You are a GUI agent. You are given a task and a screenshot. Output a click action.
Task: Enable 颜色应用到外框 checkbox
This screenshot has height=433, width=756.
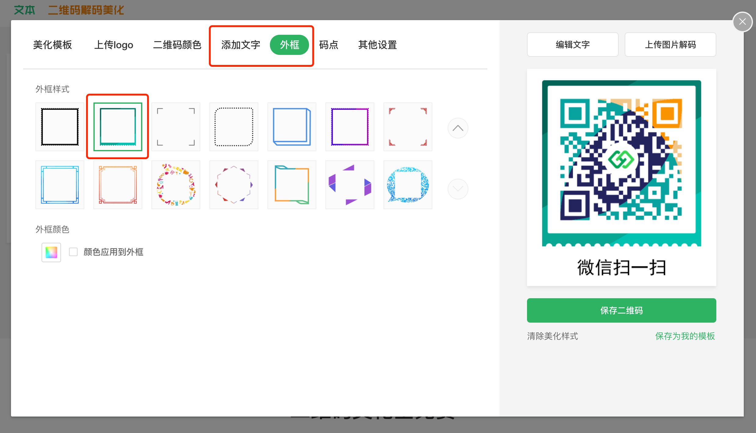[73, 252]
